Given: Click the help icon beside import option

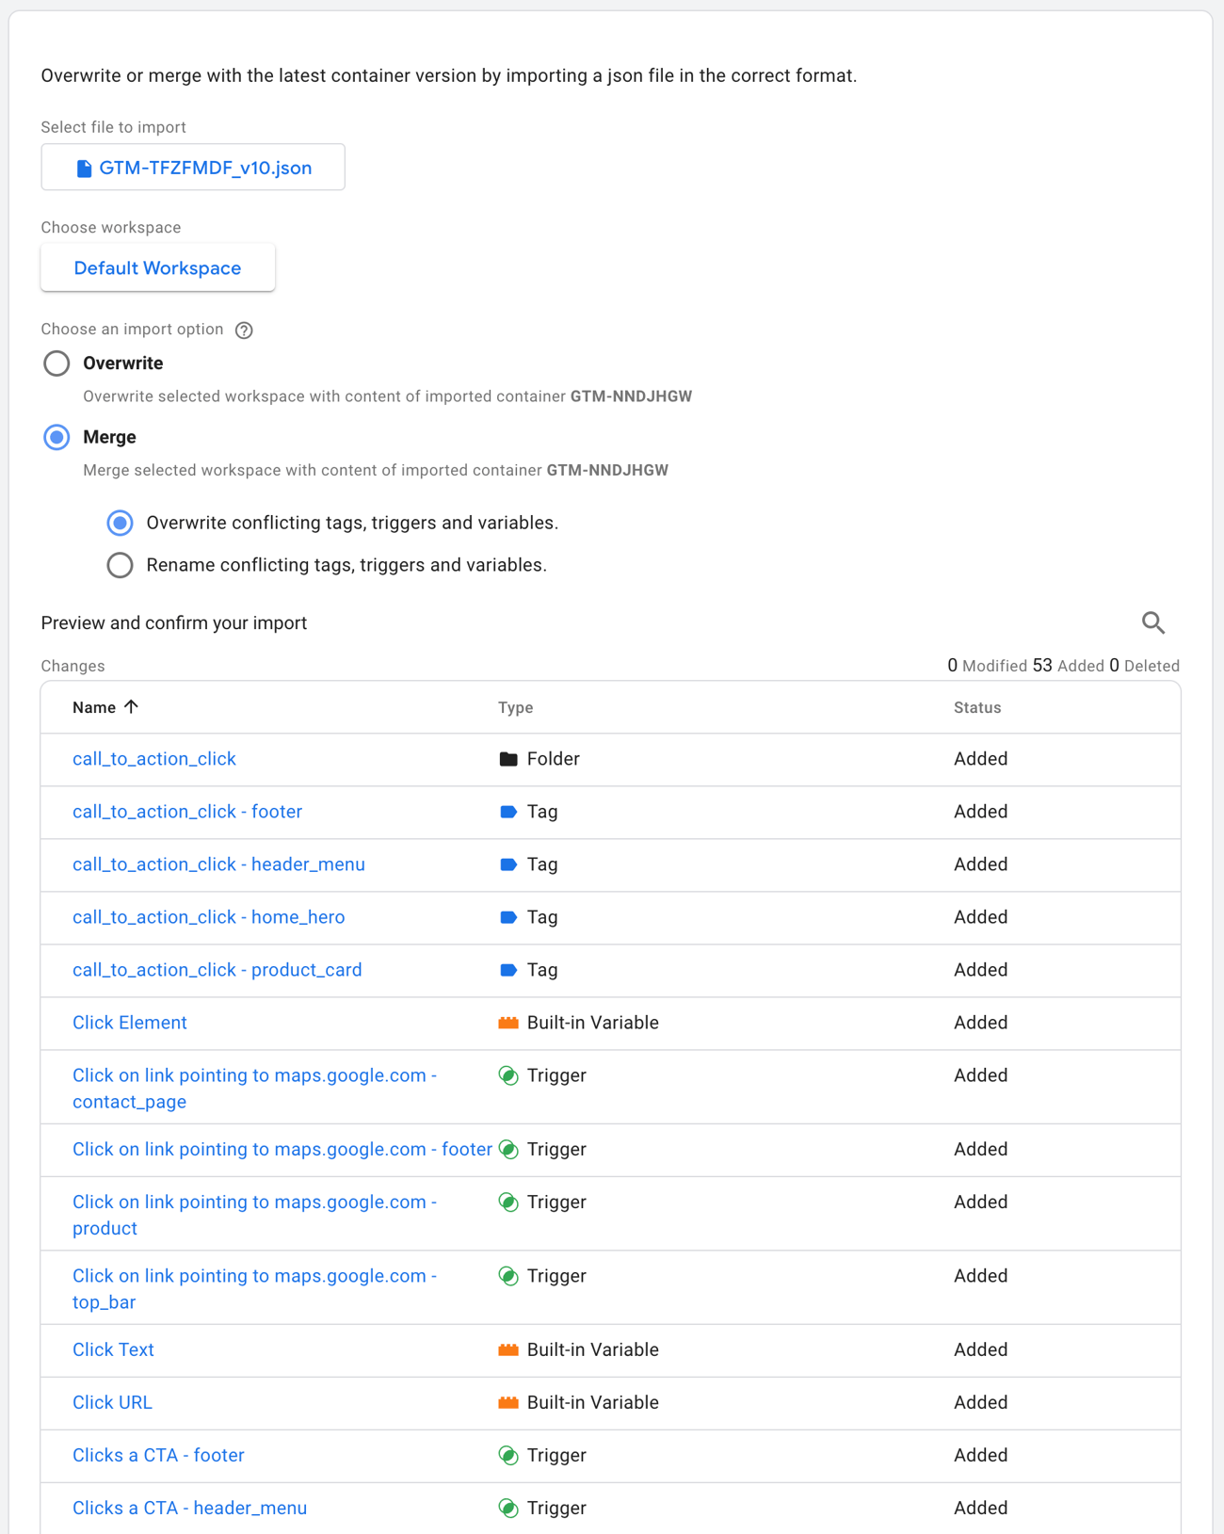Looking at the screenshot, I should click(x=244, y=330).
